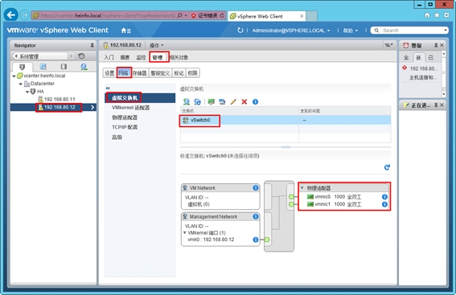Click info icon beside vmk0 : 192.168.80.12

point(255,240)
